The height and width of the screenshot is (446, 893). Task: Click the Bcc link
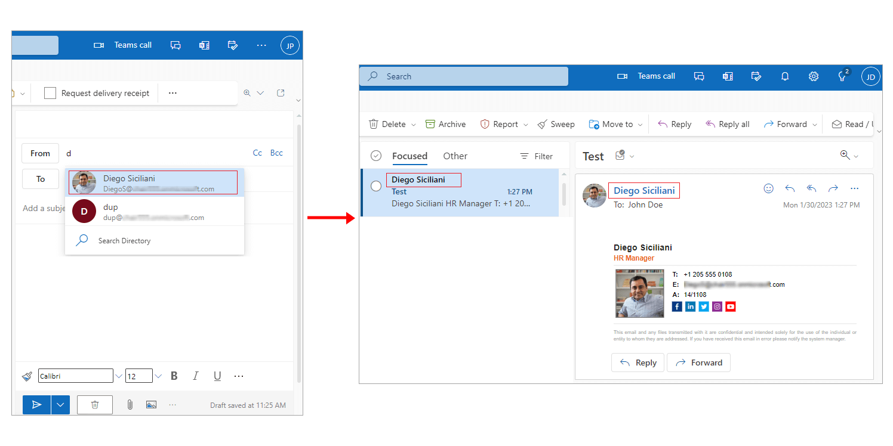[x=276, y=153]
